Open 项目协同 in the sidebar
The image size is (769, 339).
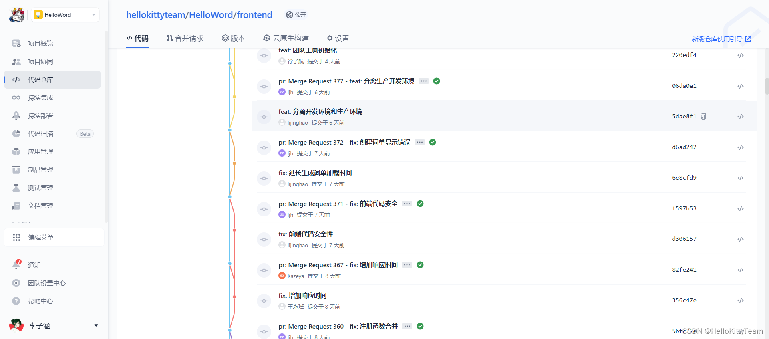pos(52,61)
